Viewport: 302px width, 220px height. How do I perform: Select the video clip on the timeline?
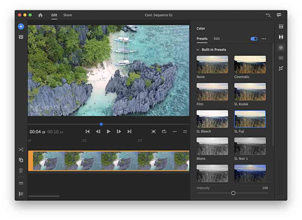click(x=109, y=161)
